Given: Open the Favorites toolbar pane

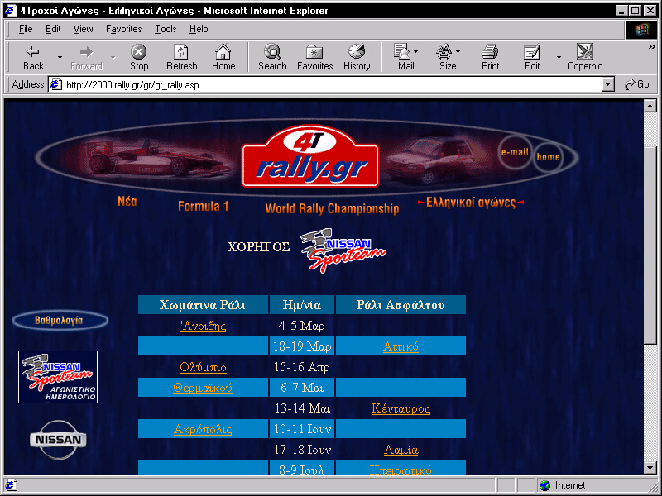Looking at the screenshot, I should [x=315, y=57].
